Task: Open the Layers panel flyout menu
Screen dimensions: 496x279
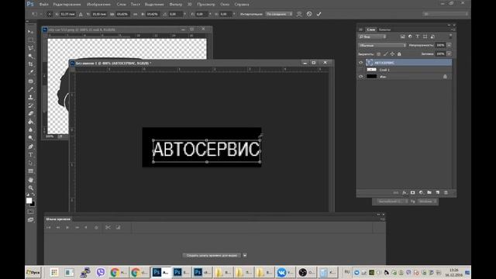Action: click(x=453, y=29)
